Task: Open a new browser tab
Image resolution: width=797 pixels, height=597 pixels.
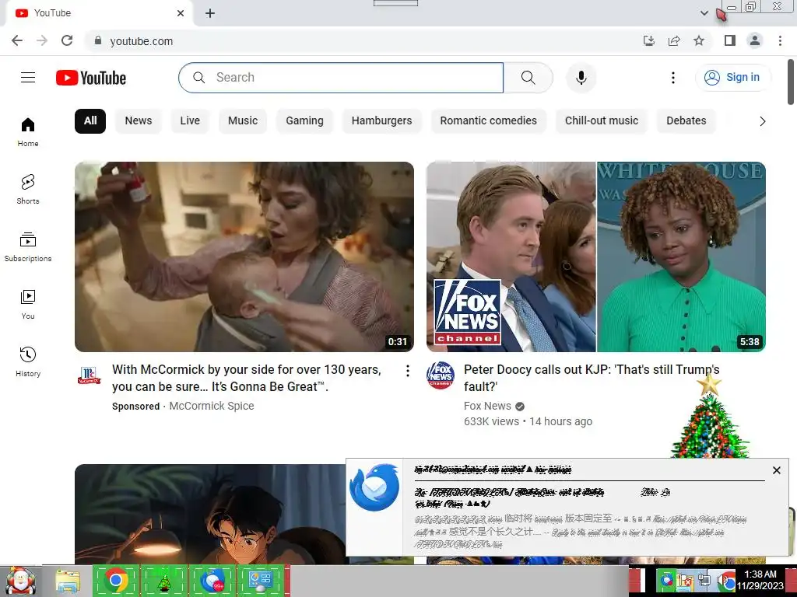Action: tap(210, 13)
